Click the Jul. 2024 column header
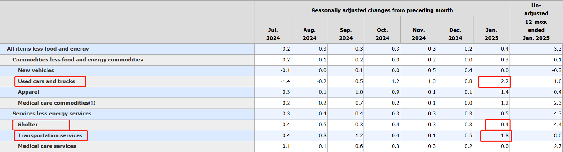Screen dimensions: 563x152 273,34
